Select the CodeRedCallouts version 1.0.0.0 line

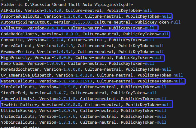point(85,34)
